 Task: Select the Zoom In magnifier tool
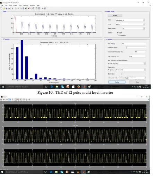tap(16, 8)
